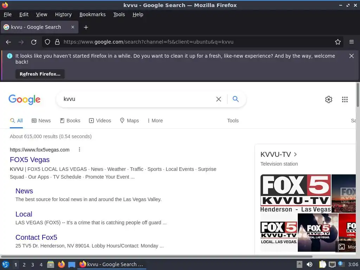Open the Tools menu in menu bar
The height and width of the screenshot is (270, 360).
point(119,14)
